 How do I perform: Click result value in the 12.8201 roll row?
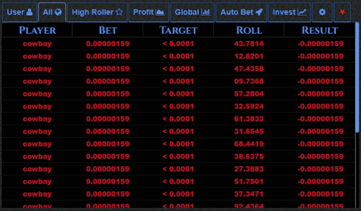tap(321, 56)
